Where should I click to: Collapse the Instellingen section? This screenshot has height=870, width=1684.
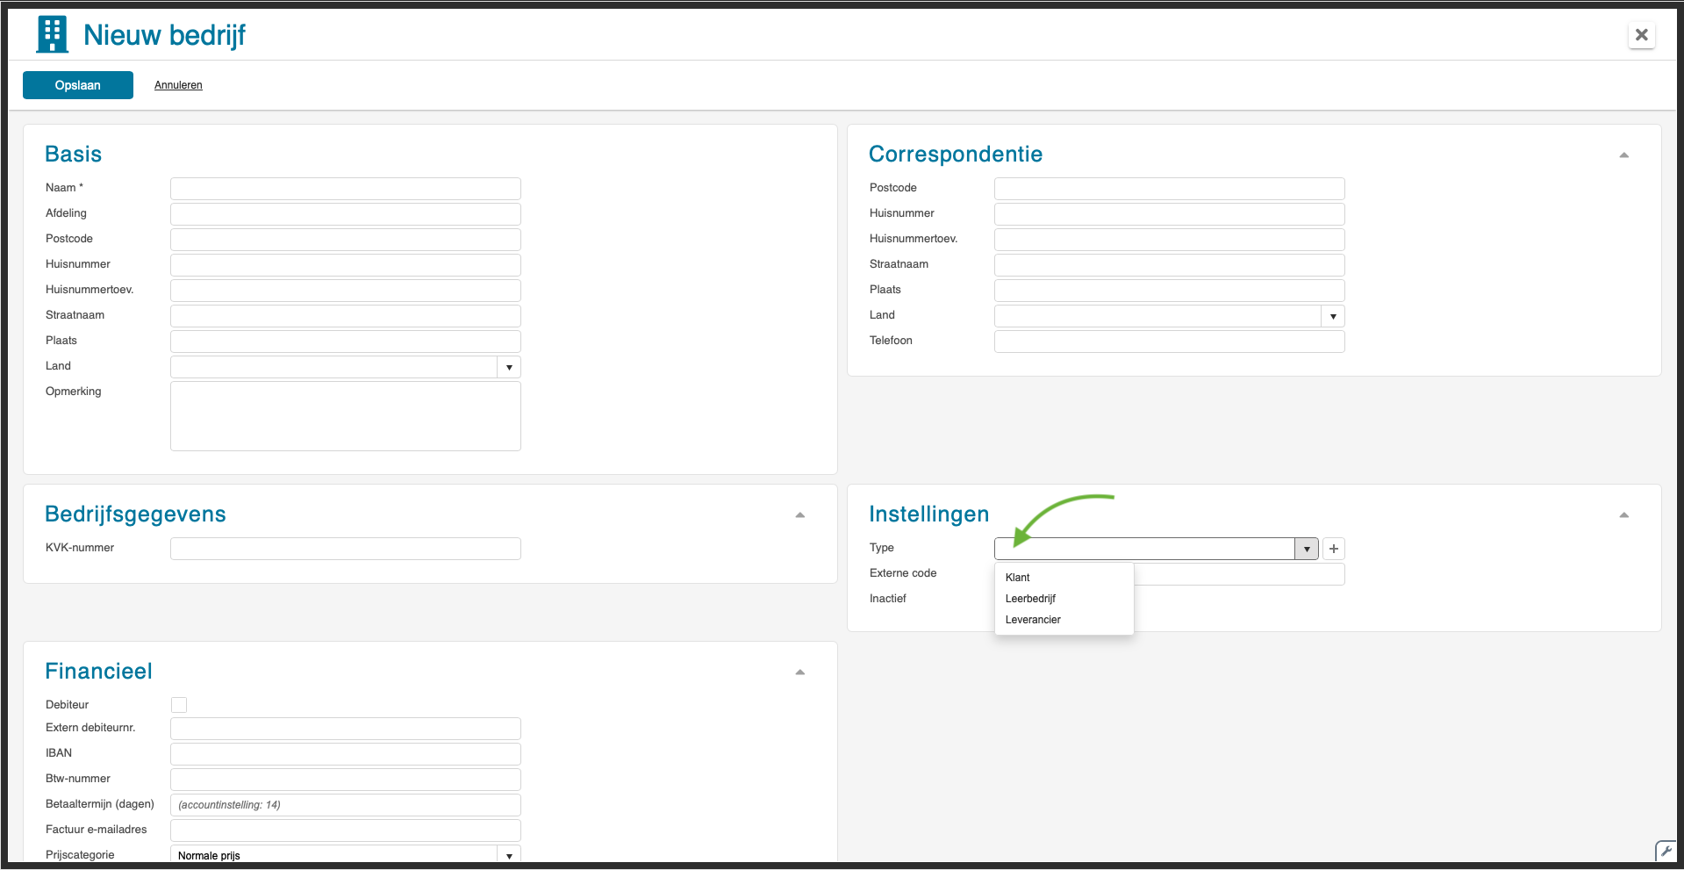pyautogui.click(x=1623, y=515)
